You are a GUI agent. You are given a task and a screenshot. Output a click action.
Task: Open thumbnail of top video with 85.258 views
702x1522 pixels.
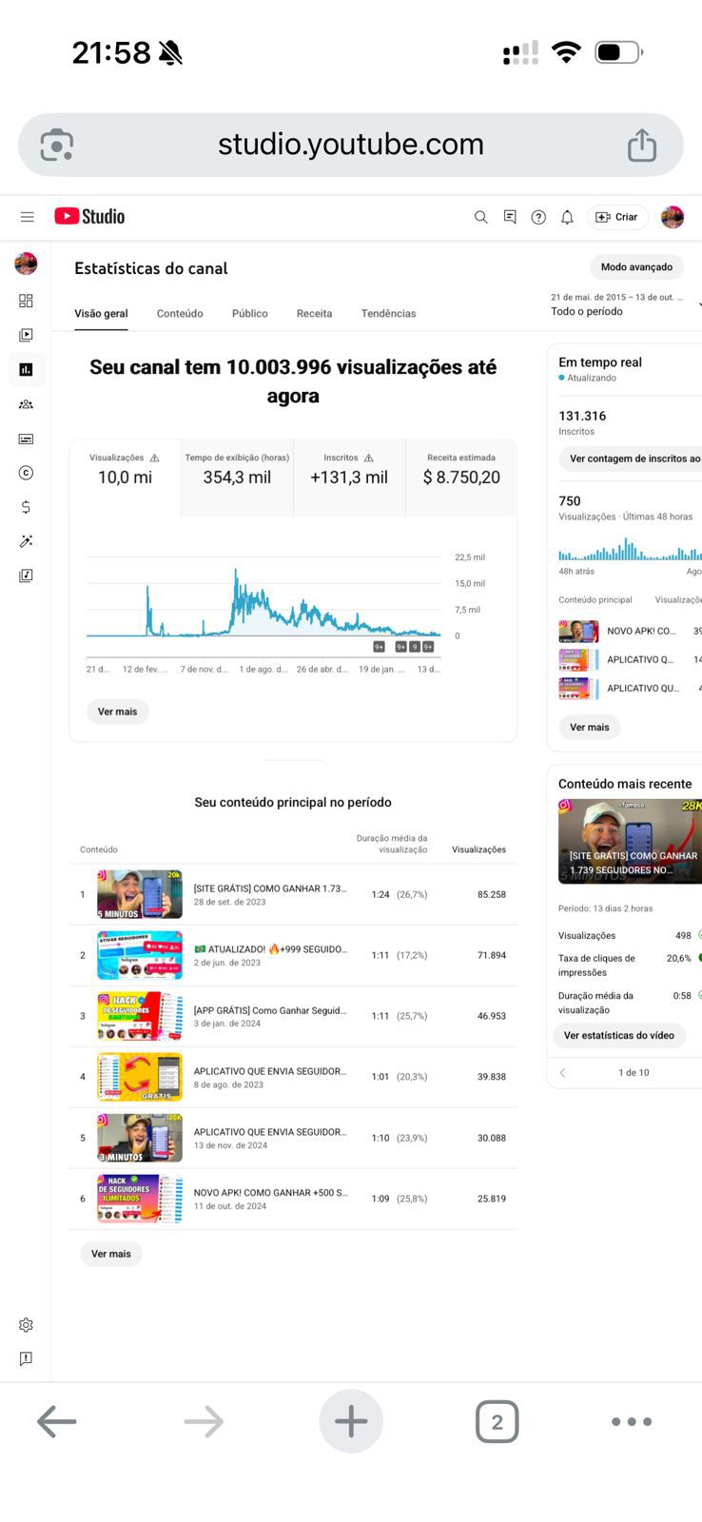coord(140,894)
